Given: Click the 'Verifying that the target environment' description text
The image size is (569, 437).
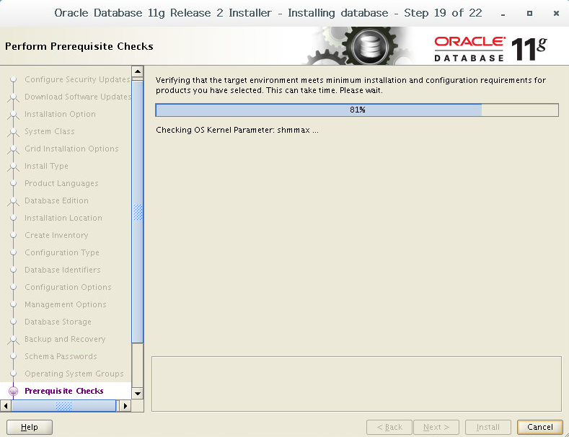Looking at the screenshot, I should coord(350,85).
